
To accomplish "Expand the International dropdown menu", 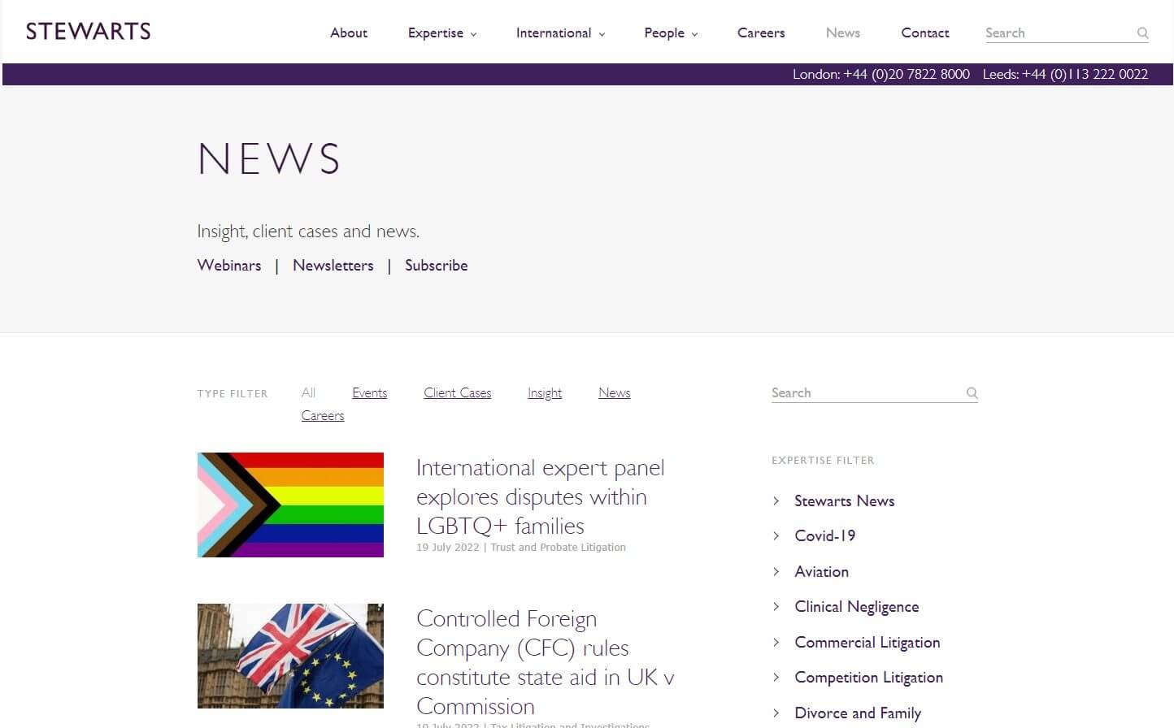I will click(560, 32).
